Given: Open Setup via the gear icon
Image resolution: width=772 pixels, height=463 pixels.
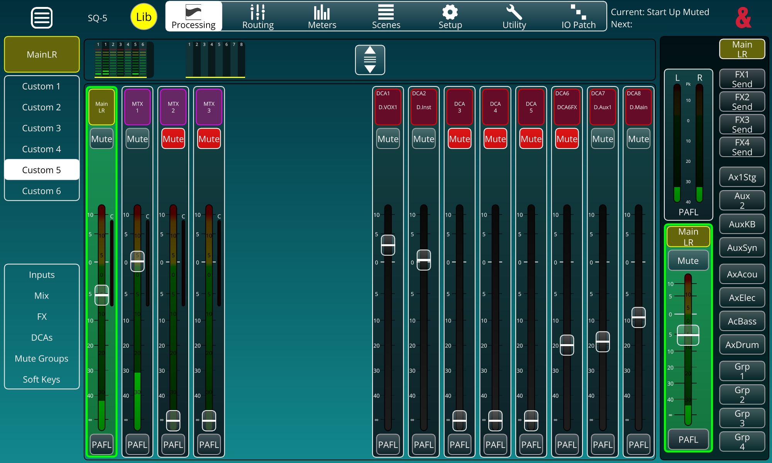Looking at the screenshot, I should [450, 13].
